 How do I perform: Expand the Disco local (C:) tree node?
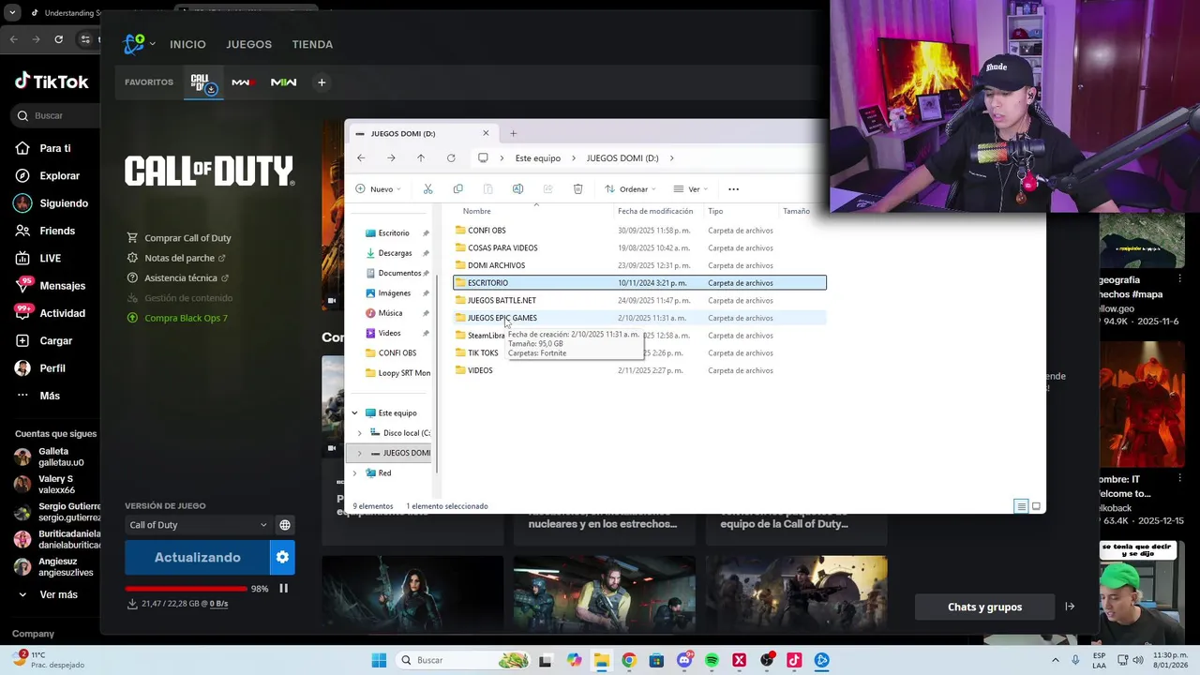(359, 433)
